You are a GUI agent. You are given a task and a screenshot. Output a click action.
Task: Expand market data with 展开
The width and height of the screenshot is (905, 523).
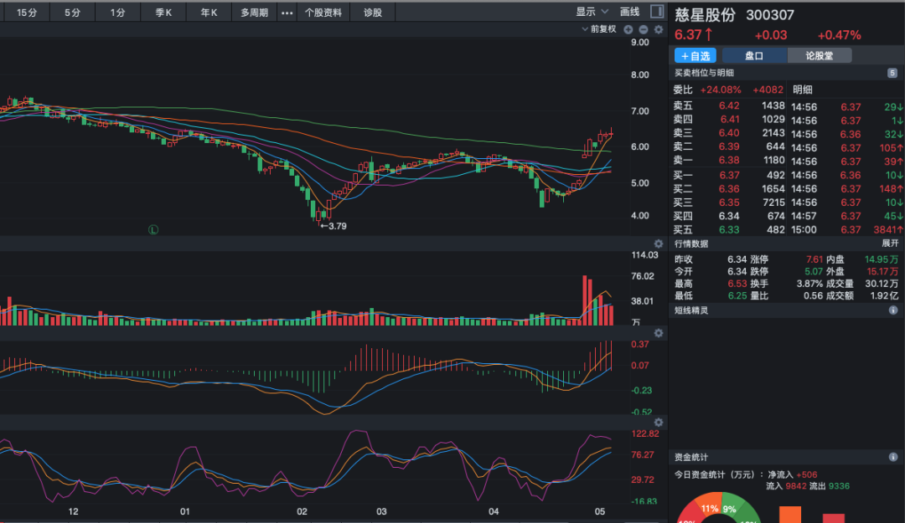tap(890, 244)
